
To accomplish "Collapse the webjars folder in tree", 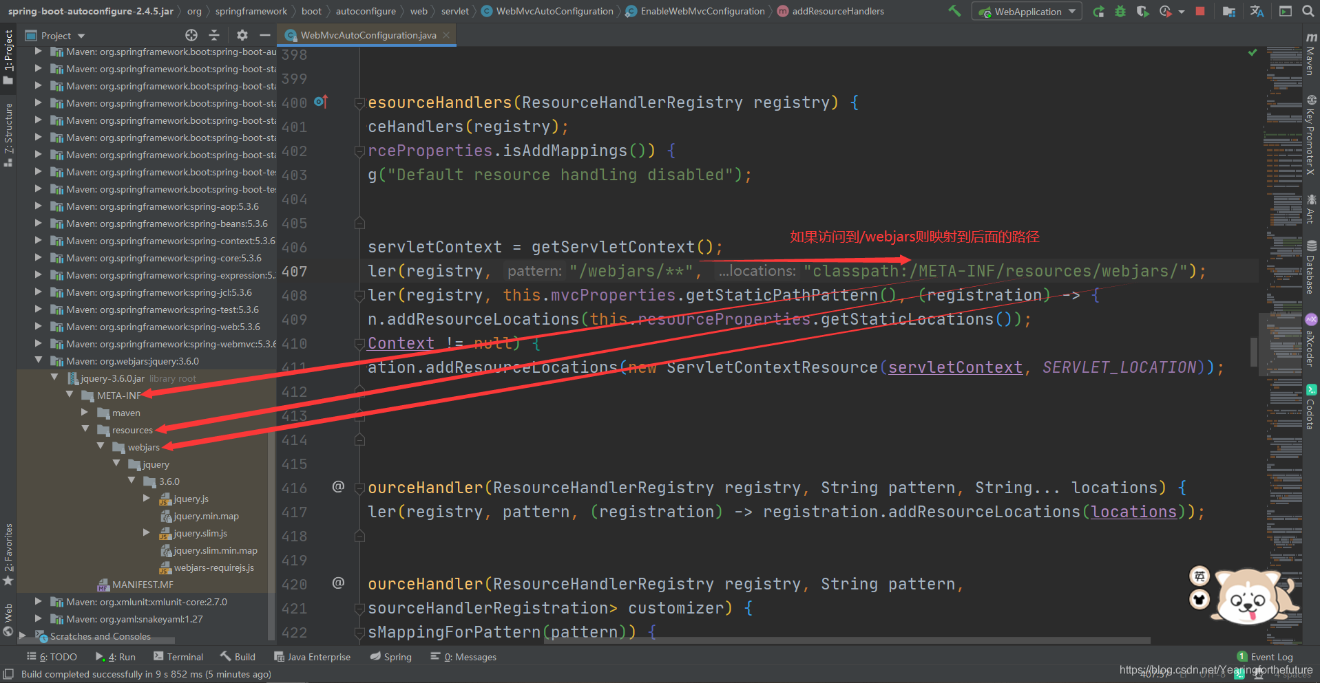I will [101, 446].
